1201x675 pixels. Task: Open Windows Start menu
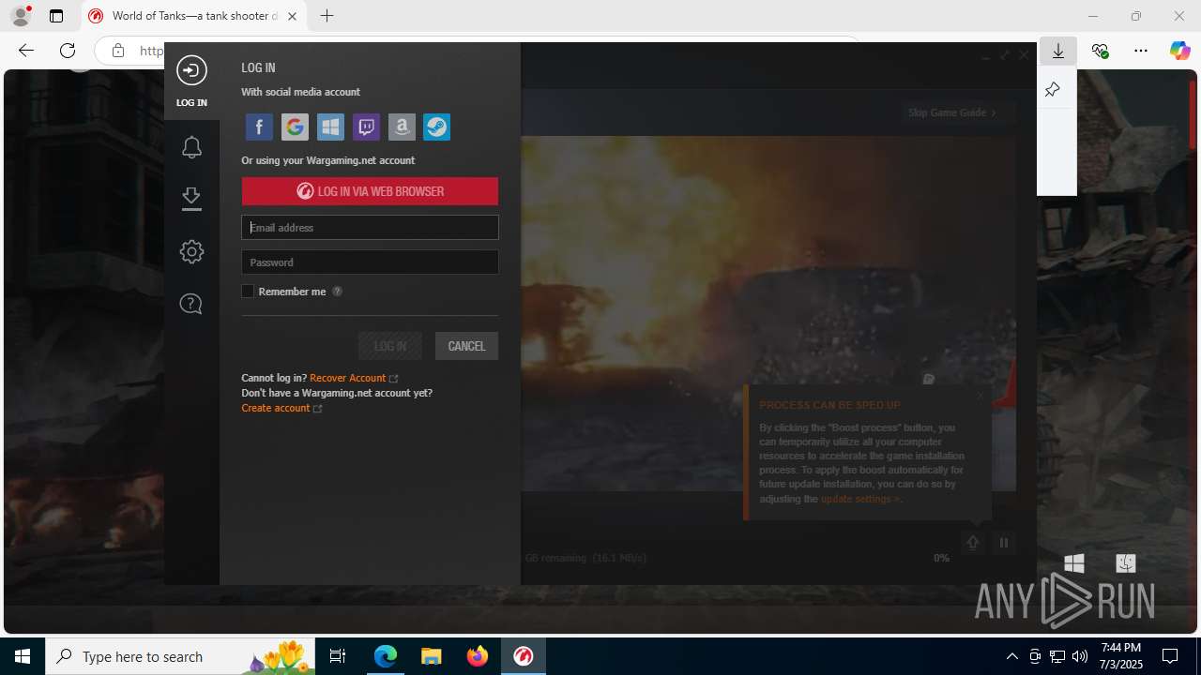[x=23, y=656]
